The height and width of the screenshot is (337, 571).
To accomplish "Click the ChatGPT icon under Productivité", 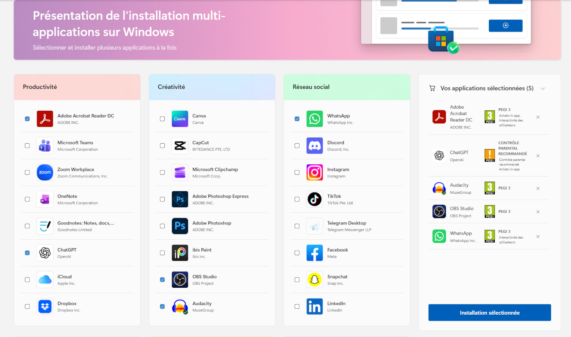I will coord(45,252).
